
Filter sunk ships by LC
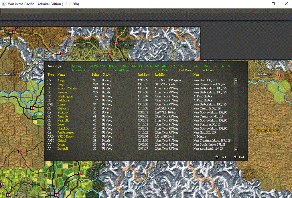tap(230, 66)
